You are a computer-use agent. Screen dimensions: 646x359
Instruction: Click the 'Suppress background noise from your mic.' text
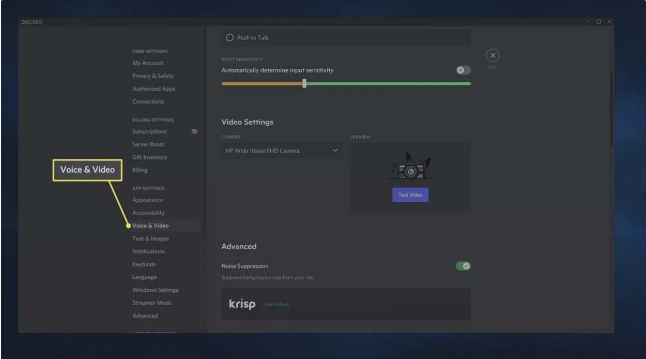[268, 278]
